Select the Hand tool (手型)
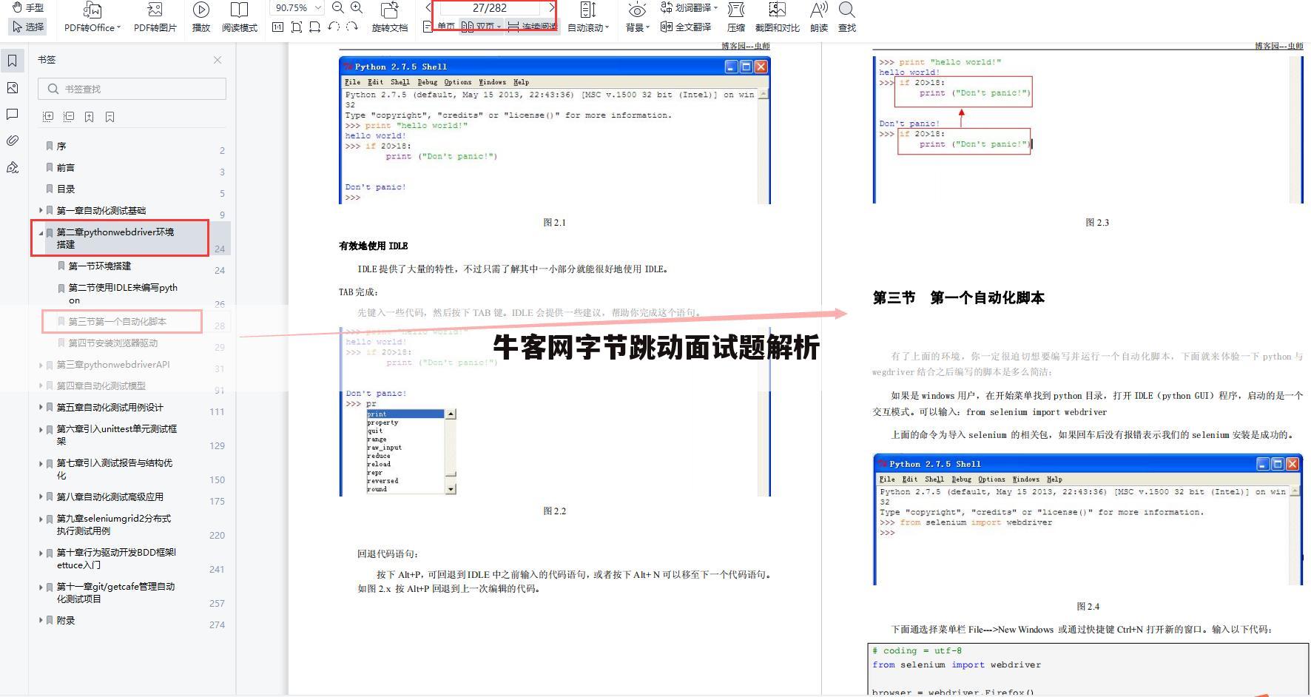 point(27,8)
